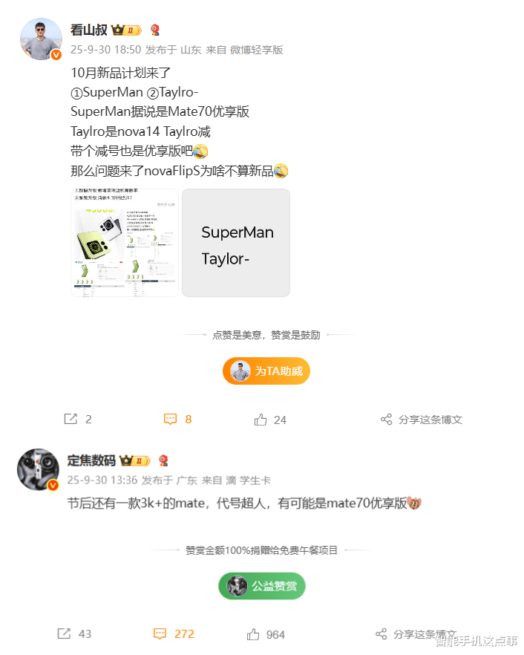Open the 微博轻享版 source link
Viewport: 524px width, 655px height.
pyautogui.click(x=257, y=50)
